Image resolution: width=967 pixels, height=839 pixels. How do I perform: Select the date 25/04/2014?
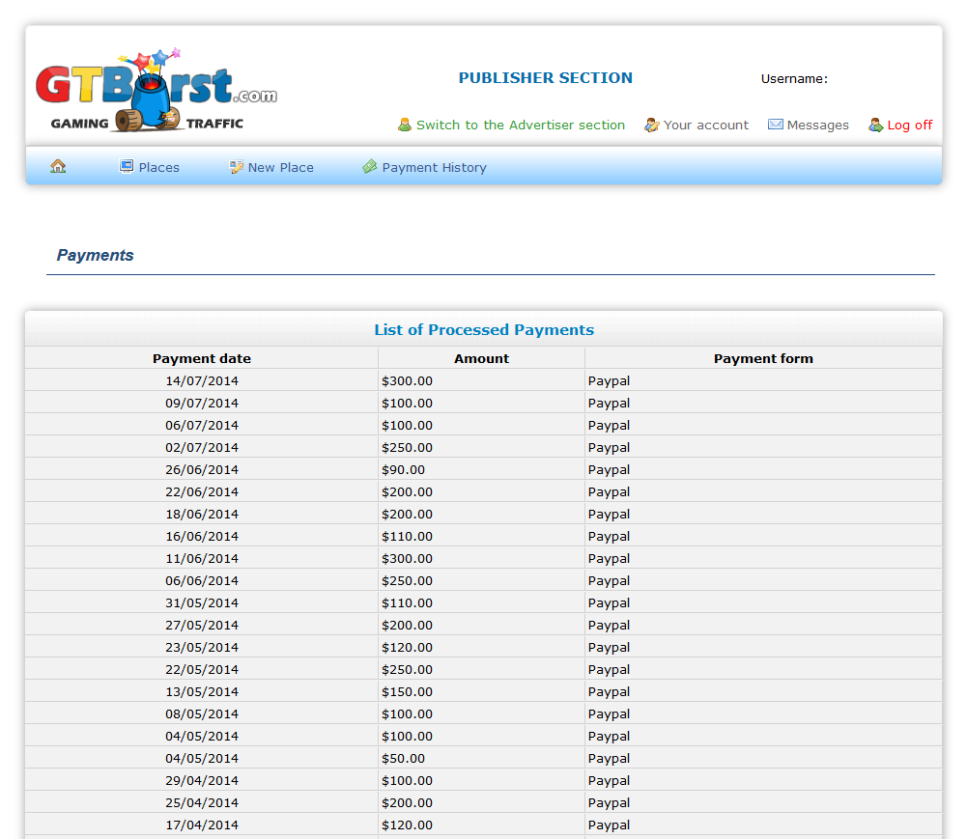pos(202,802)
